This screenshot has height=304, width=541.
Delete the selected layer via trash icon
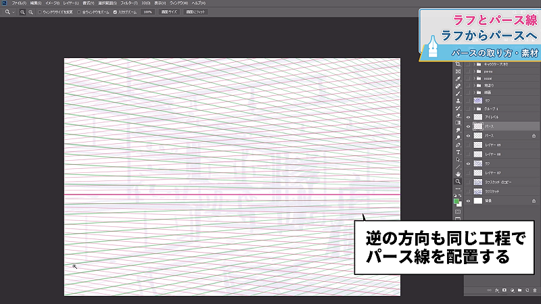535,290
